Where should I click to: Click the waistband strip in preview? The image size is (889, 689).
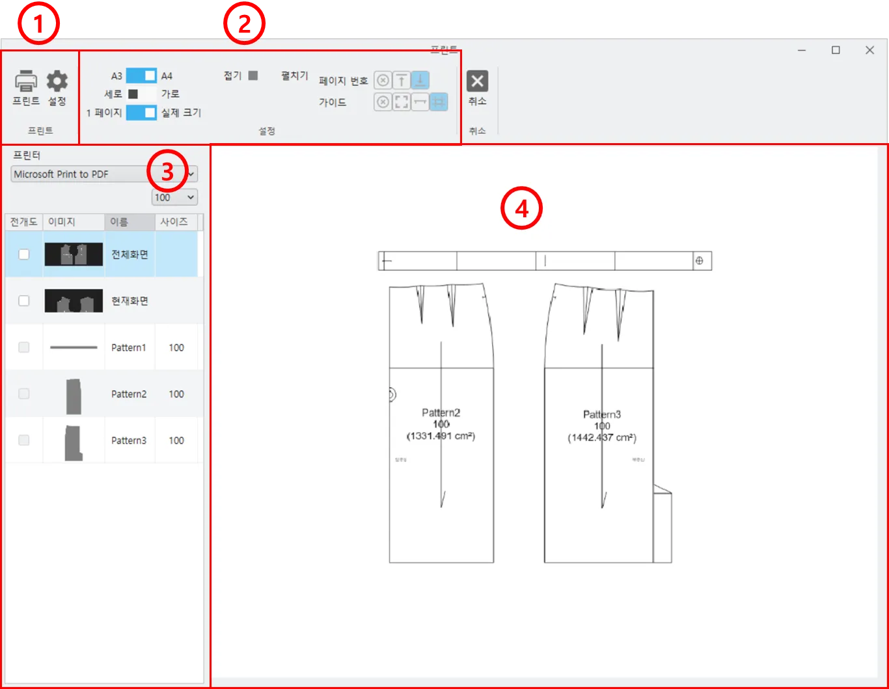coord(545,261)
